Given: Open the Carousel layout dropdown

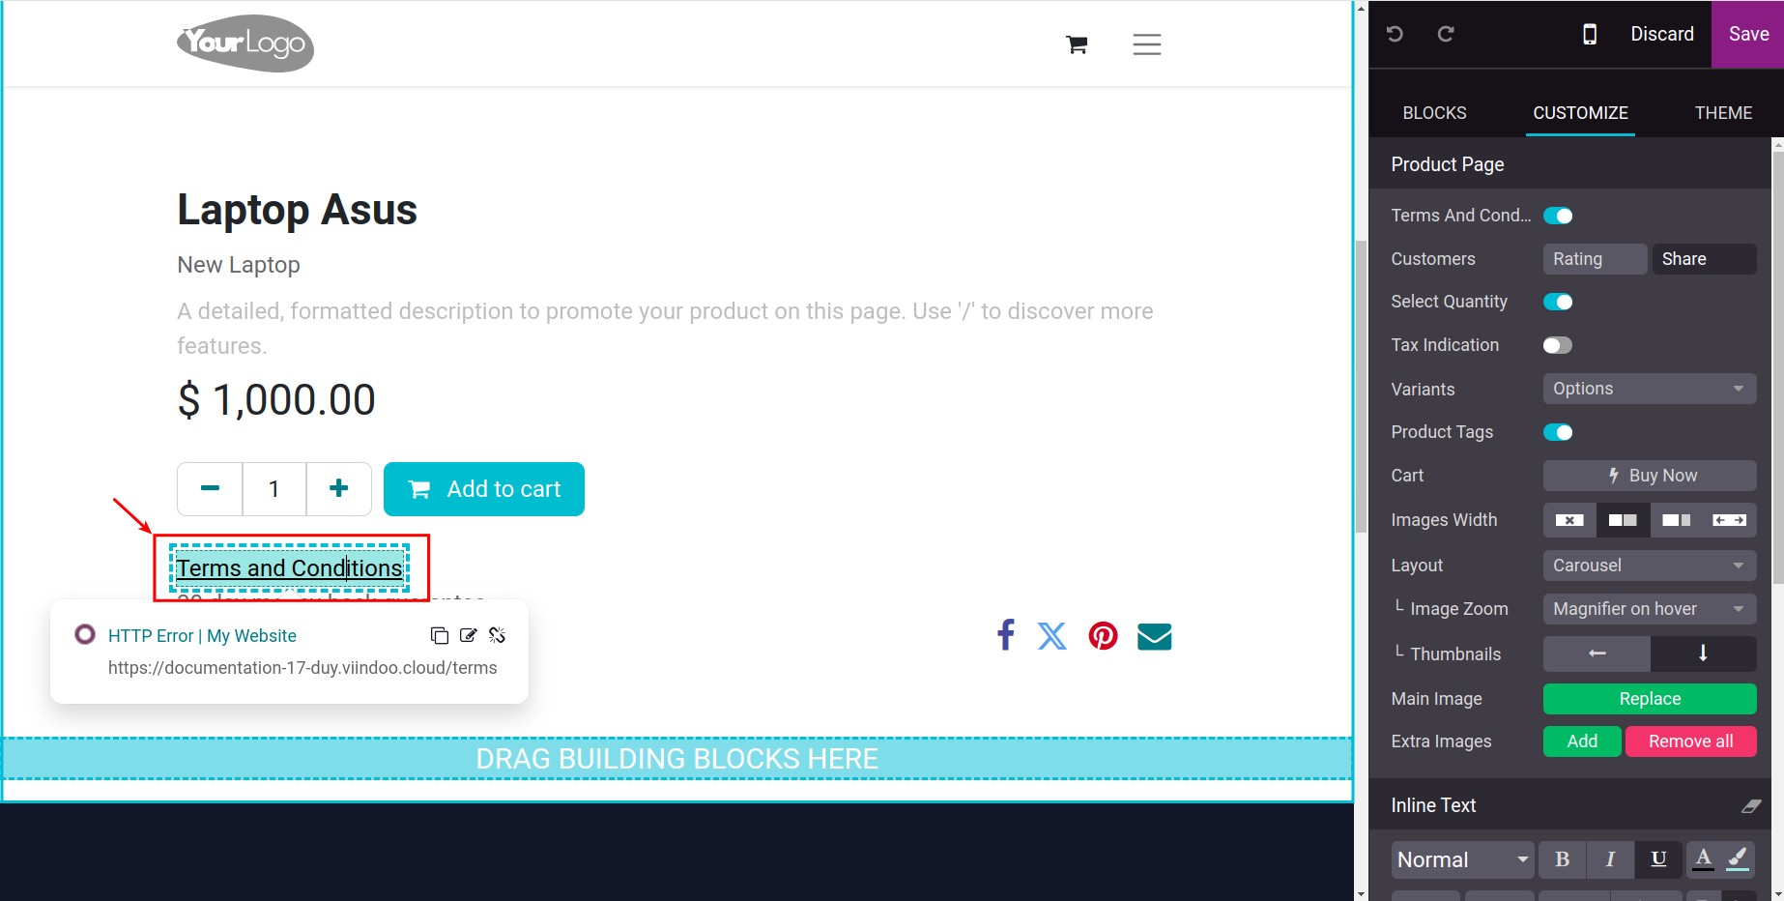Looking at the screenshot, I should click(1649, 565).
